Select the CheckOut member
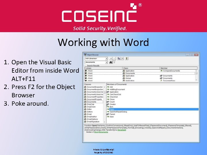Screen dimensions: 207x155 (114, 97)
